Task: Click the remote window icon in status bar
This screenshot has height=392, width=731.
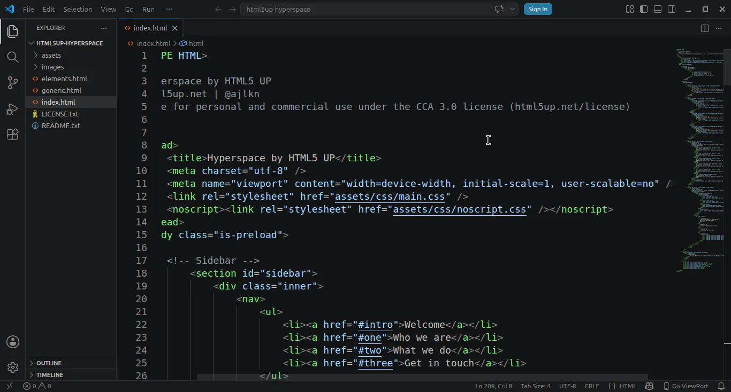Action: [9, 386]
